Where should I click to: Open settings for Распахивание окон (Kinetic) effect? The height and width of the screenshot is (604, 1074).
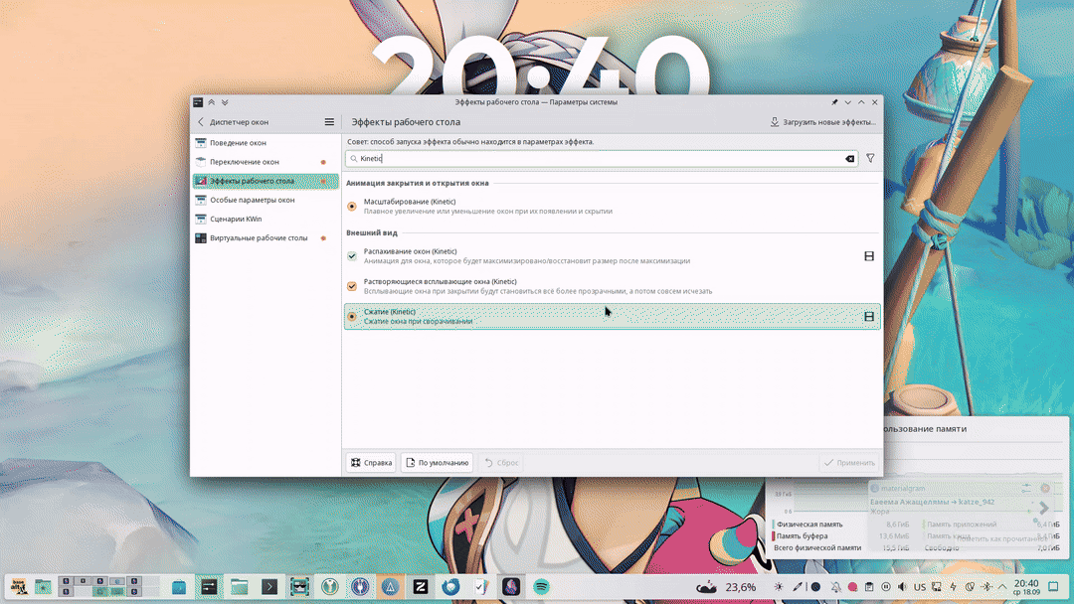[x=869, y=256]
